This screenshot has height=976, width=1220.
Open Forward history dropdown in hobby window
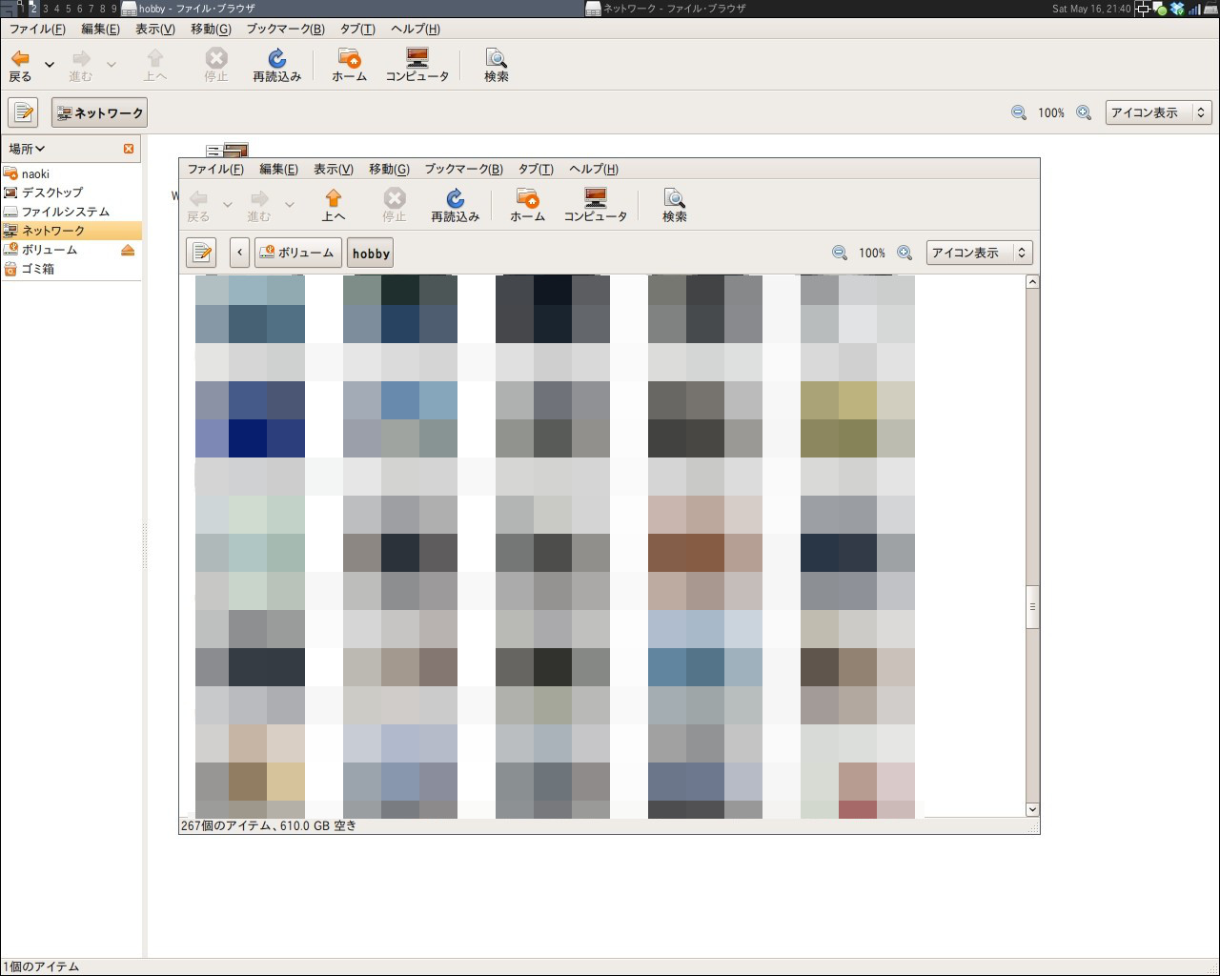pyautogui.click(x=289, y=205)
